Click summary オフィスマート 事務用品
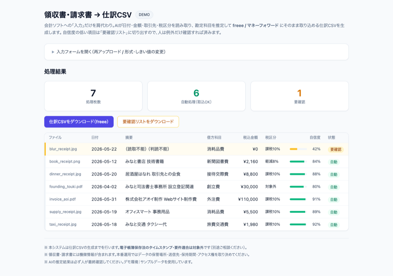Screen dimensions: 393x276 [147, 212]
